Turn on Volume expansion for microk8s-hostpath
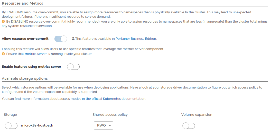The width and height of the screenshot is (270, 136). point(189,126)
